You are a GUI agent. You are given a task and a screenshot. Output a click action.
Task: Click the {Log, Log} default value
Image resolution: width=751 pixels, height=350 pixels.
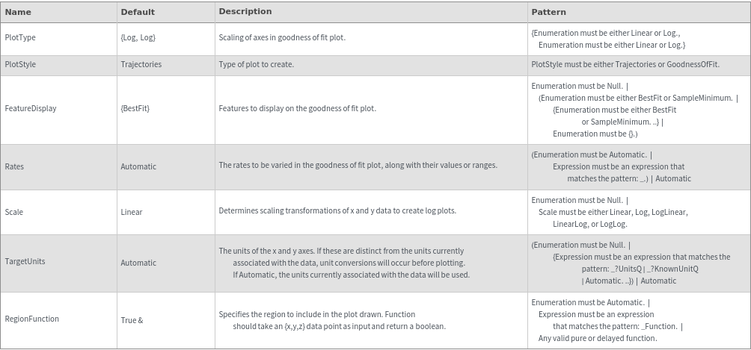coord(138,37)
